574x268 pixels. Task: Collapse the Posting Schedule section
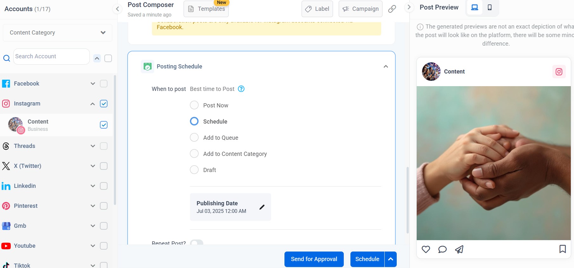coord(386,67)
